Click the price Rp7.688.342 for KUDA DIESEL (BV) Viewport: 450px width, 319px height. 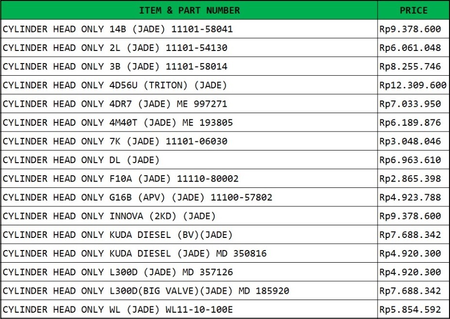[x=413, y=235]
